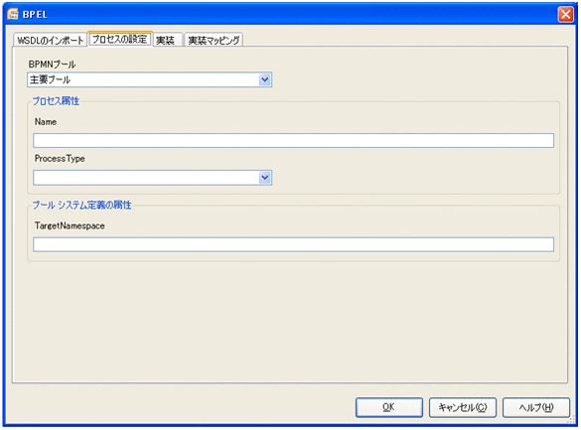Screen dimensions: 581x430
Task: Select the プロセスの設定 tab
Action: click(x=120, y=39)
